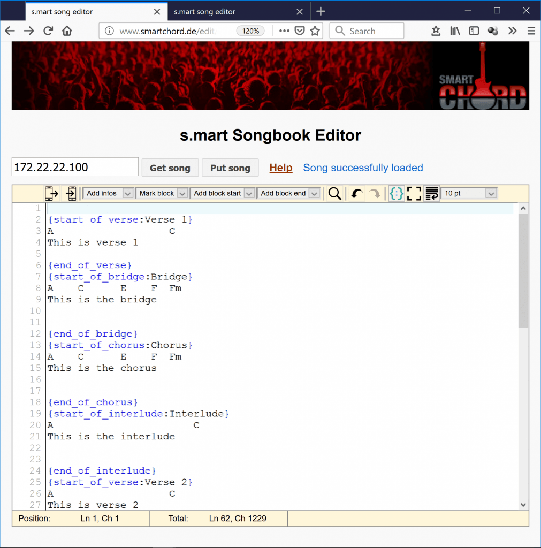Select the first s.mart song editor tab
541x548 pixels.
(96, 12)
